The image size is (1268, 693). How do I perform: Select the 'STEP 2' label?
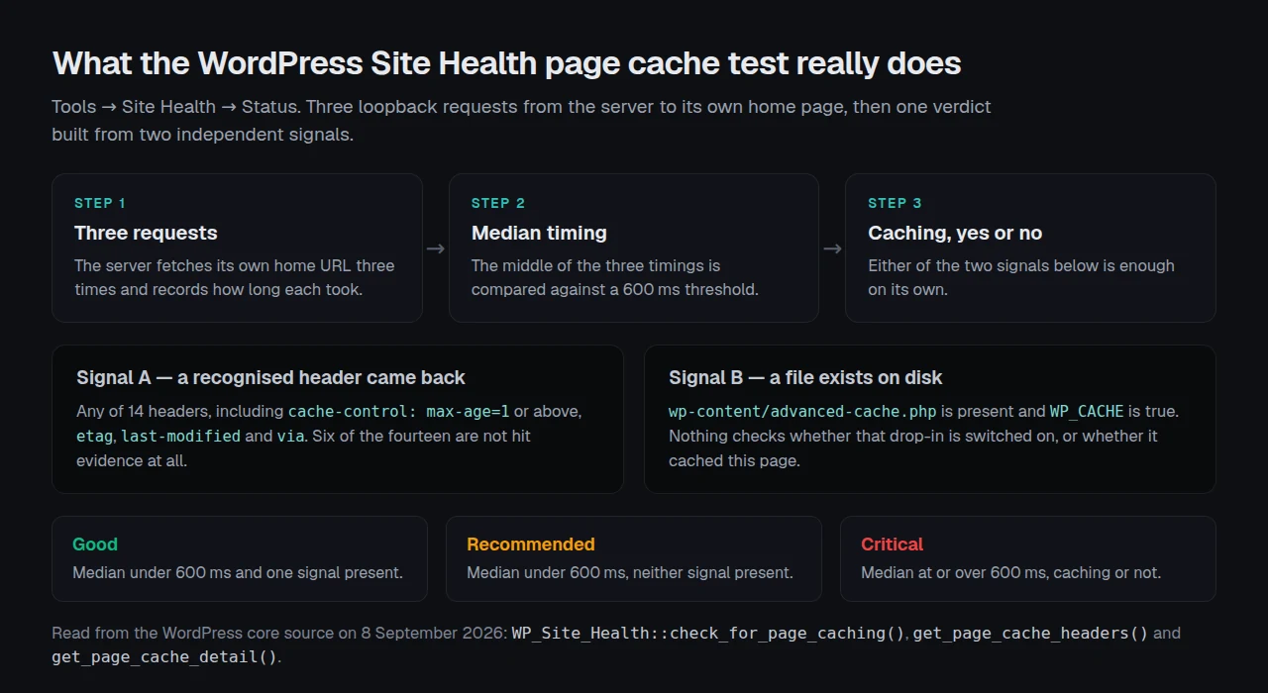(x=498, y=203)
